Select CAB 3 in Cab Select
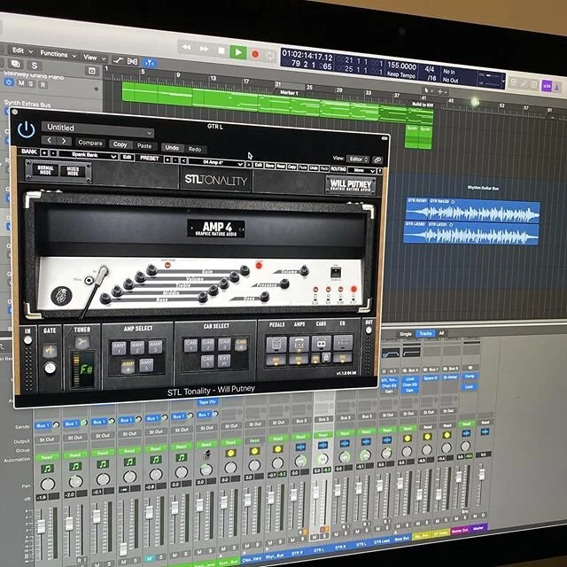The image size is (567, 567). pos(224,344)
